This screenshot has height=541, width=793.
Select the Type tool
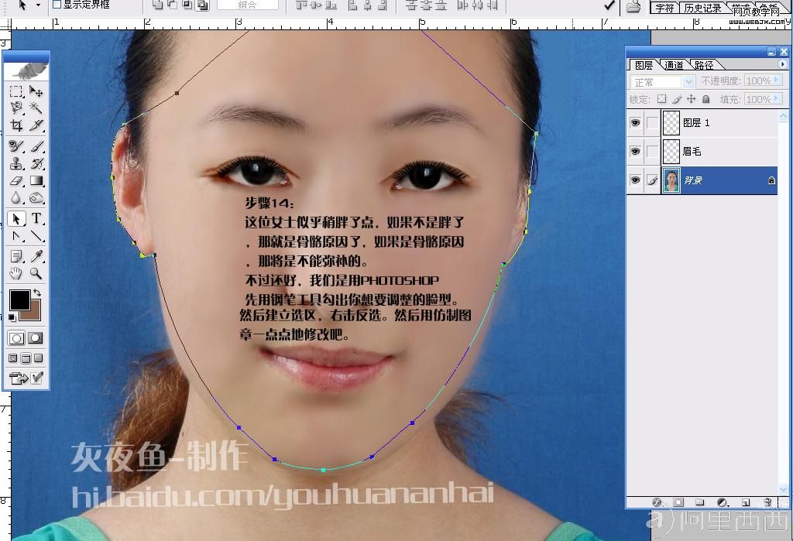36,218
